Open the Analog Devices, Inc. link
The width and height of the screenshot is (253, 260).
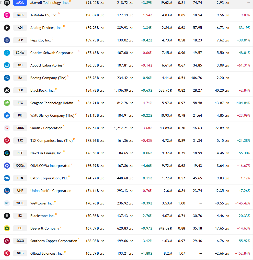[46, 28]
